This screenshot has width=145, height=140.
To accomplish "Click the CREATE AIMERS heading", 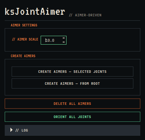I will (23, 56).
